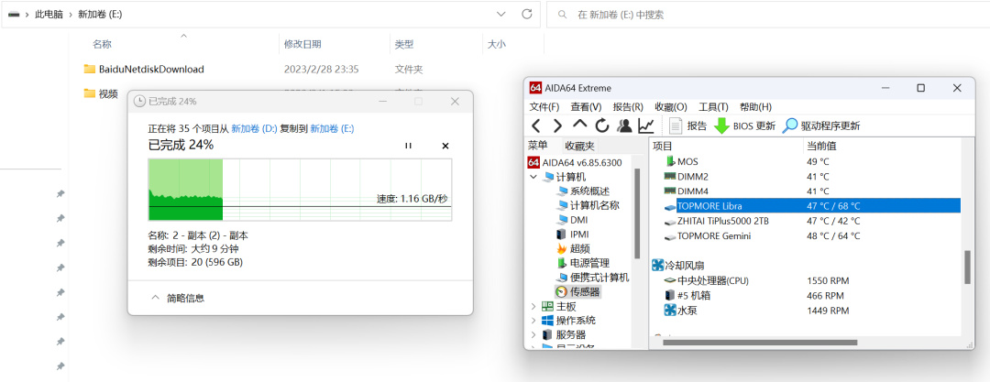Click the 新加卷 (D:) source link
This screenshot has width=990, height=382.
255,128
